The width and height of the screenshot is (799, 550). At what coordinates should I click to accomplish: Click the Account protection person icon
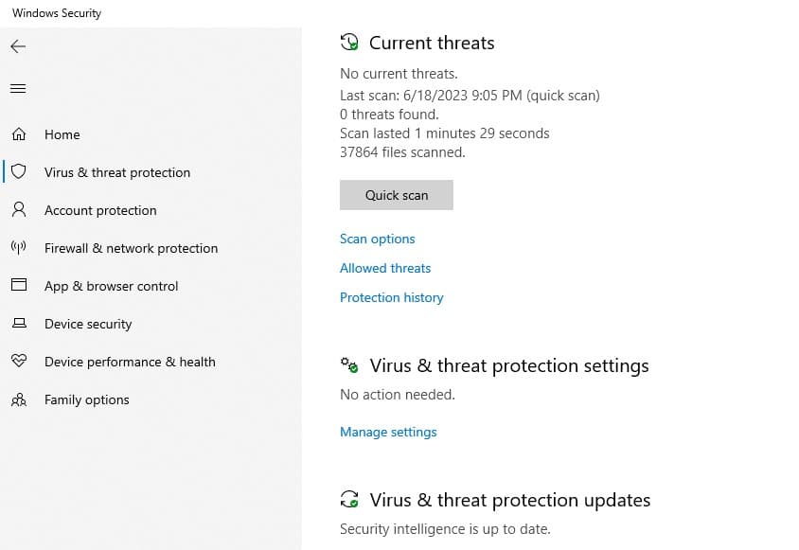[x=18, y=210]
